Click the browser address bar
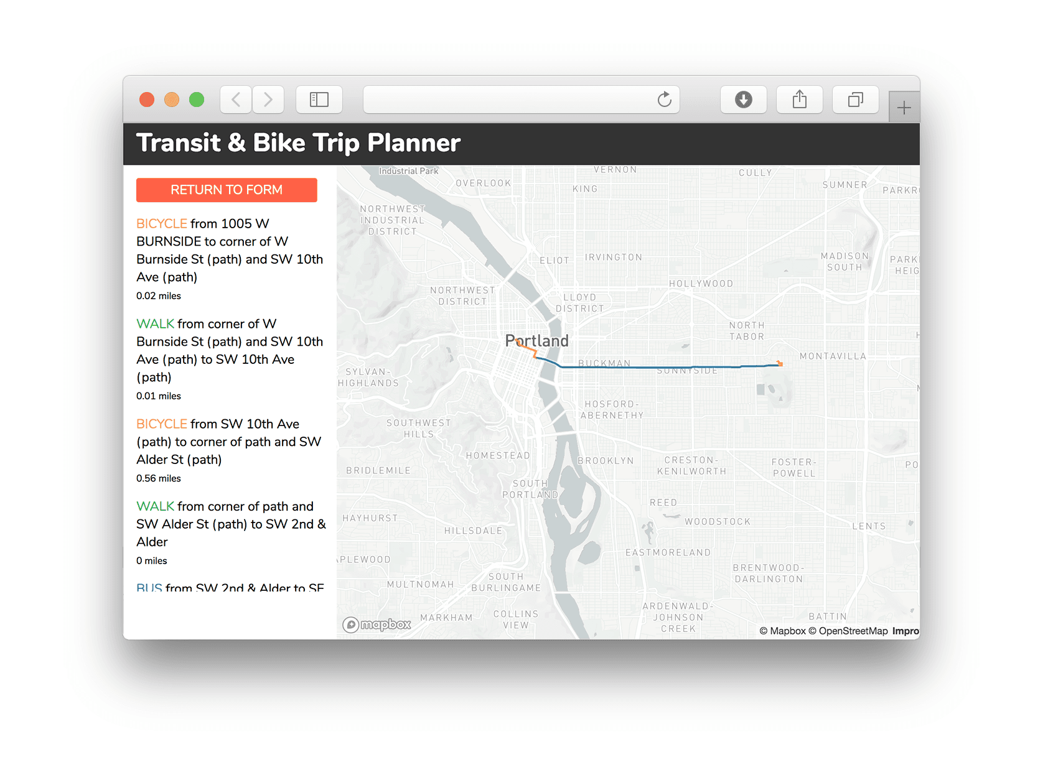 coord(522,100)
